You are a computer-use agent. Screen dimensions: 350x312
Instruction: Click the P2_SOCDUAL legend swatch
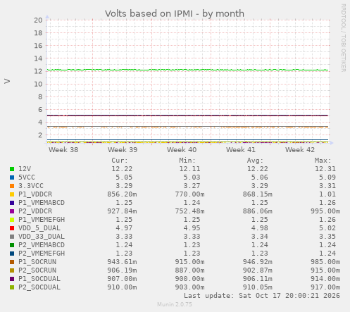pos(12,287)
